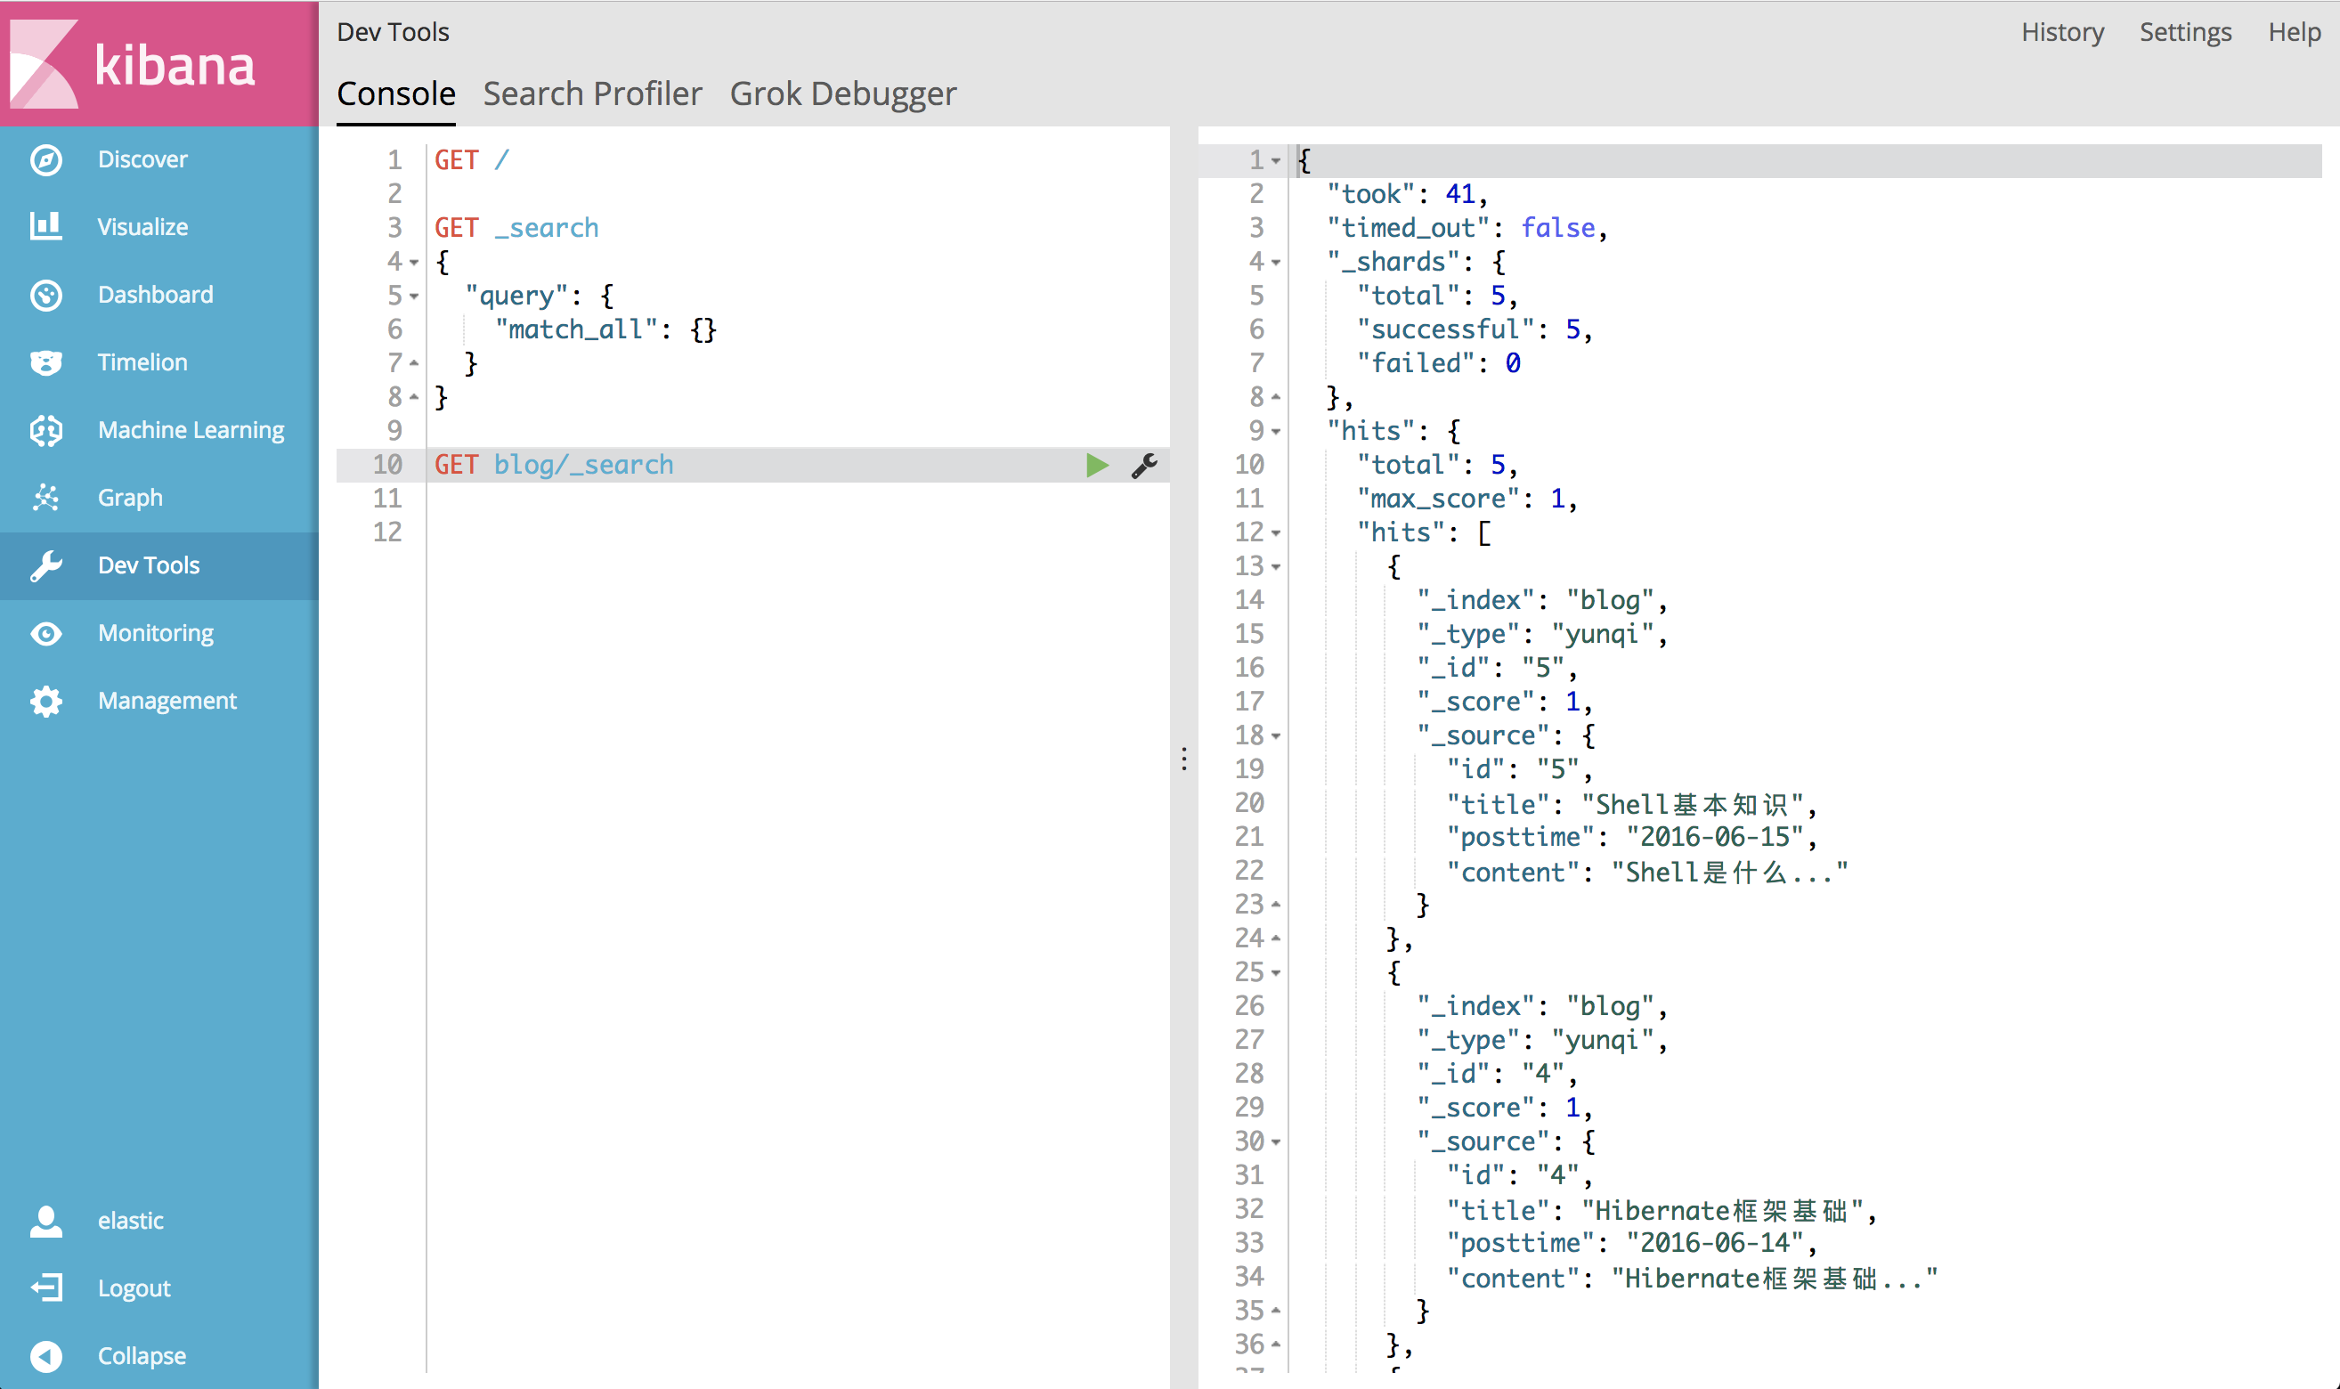Image resolution: width=2340 pixels, height=1389 pixels.
Task: Click the Collapse sidebar arrow icon
Action: click(x=46, y=1355)
